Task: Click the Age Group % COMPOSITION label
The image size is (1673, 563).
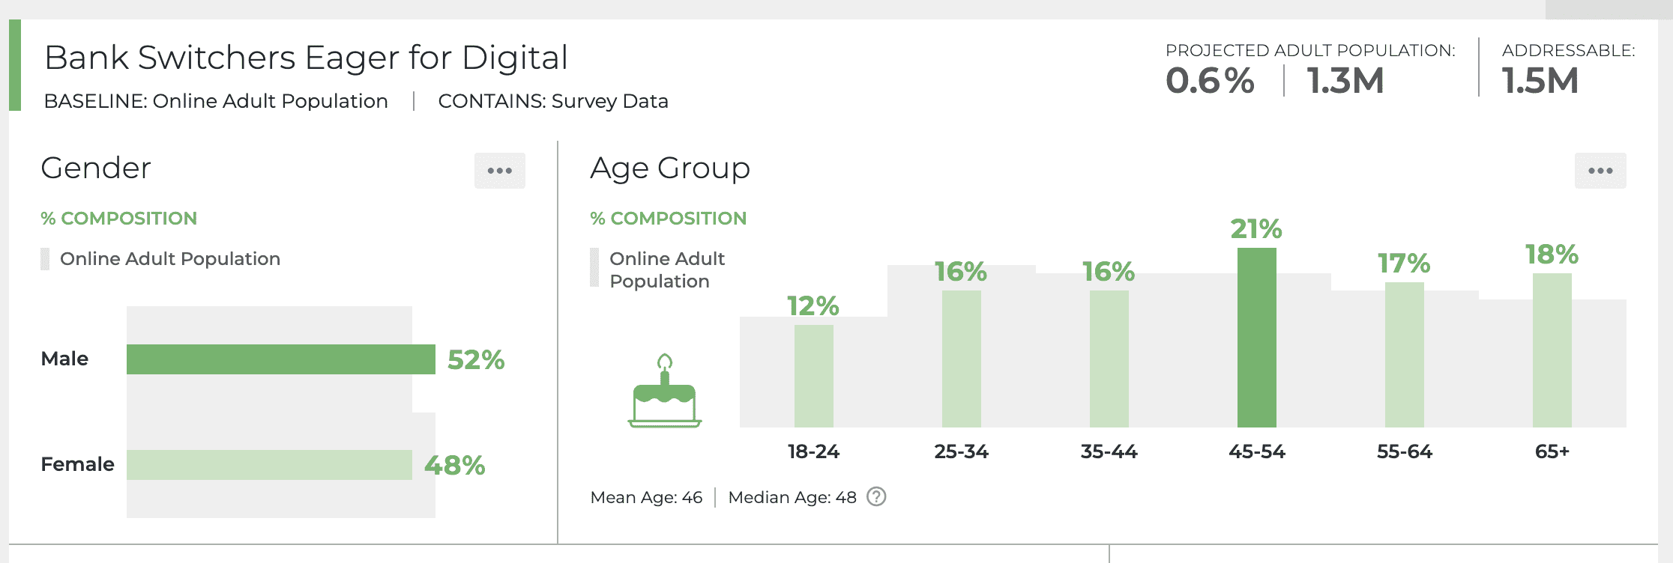Action: click(x=668, y=219)
